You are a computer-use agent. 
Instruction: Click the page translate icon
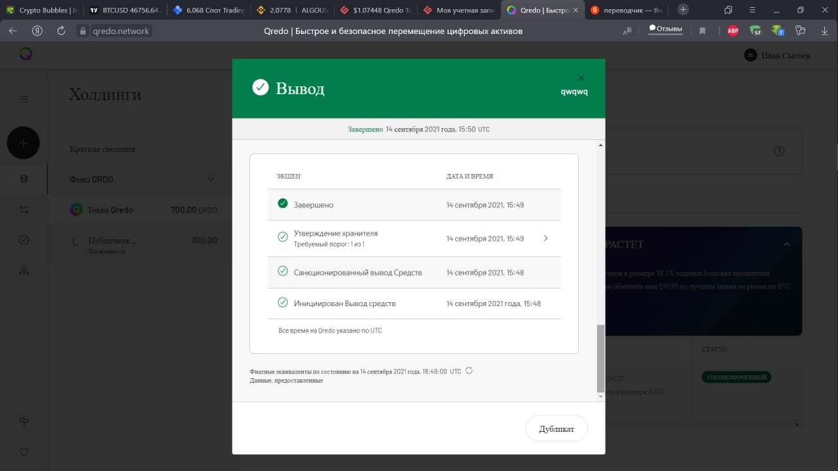(x=628, y=31)
